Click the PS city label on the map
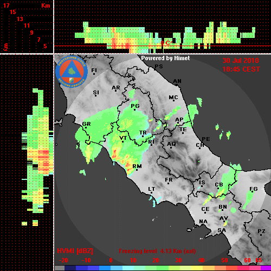This screenshot has width=271, height=271. 159,67
